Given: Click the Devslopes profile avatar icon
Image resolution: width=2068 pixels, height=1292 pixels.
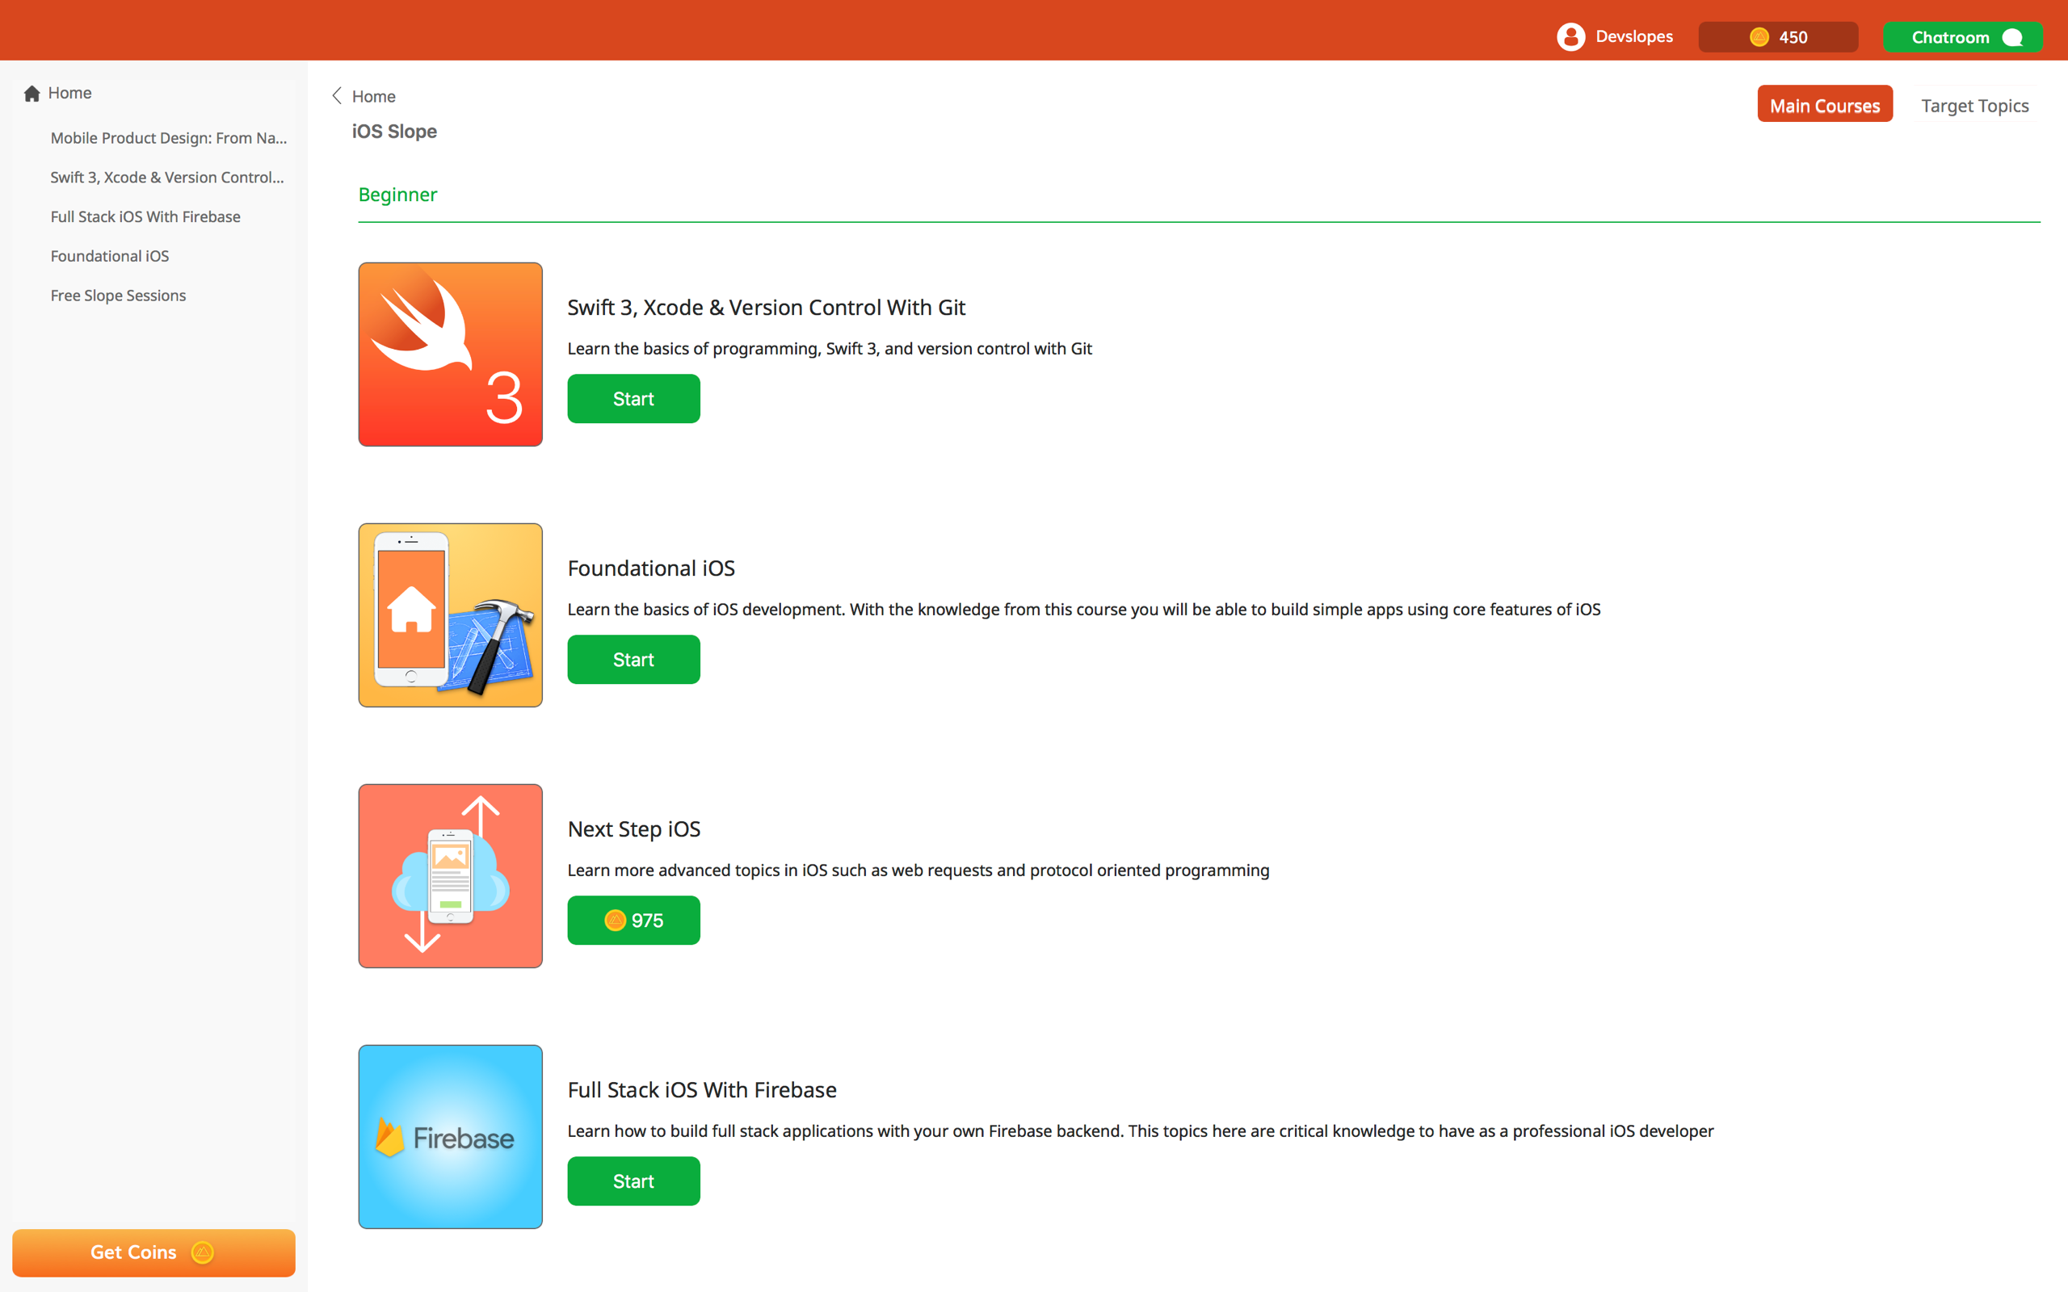Looking at the screenshot, I should [1570, 37].
